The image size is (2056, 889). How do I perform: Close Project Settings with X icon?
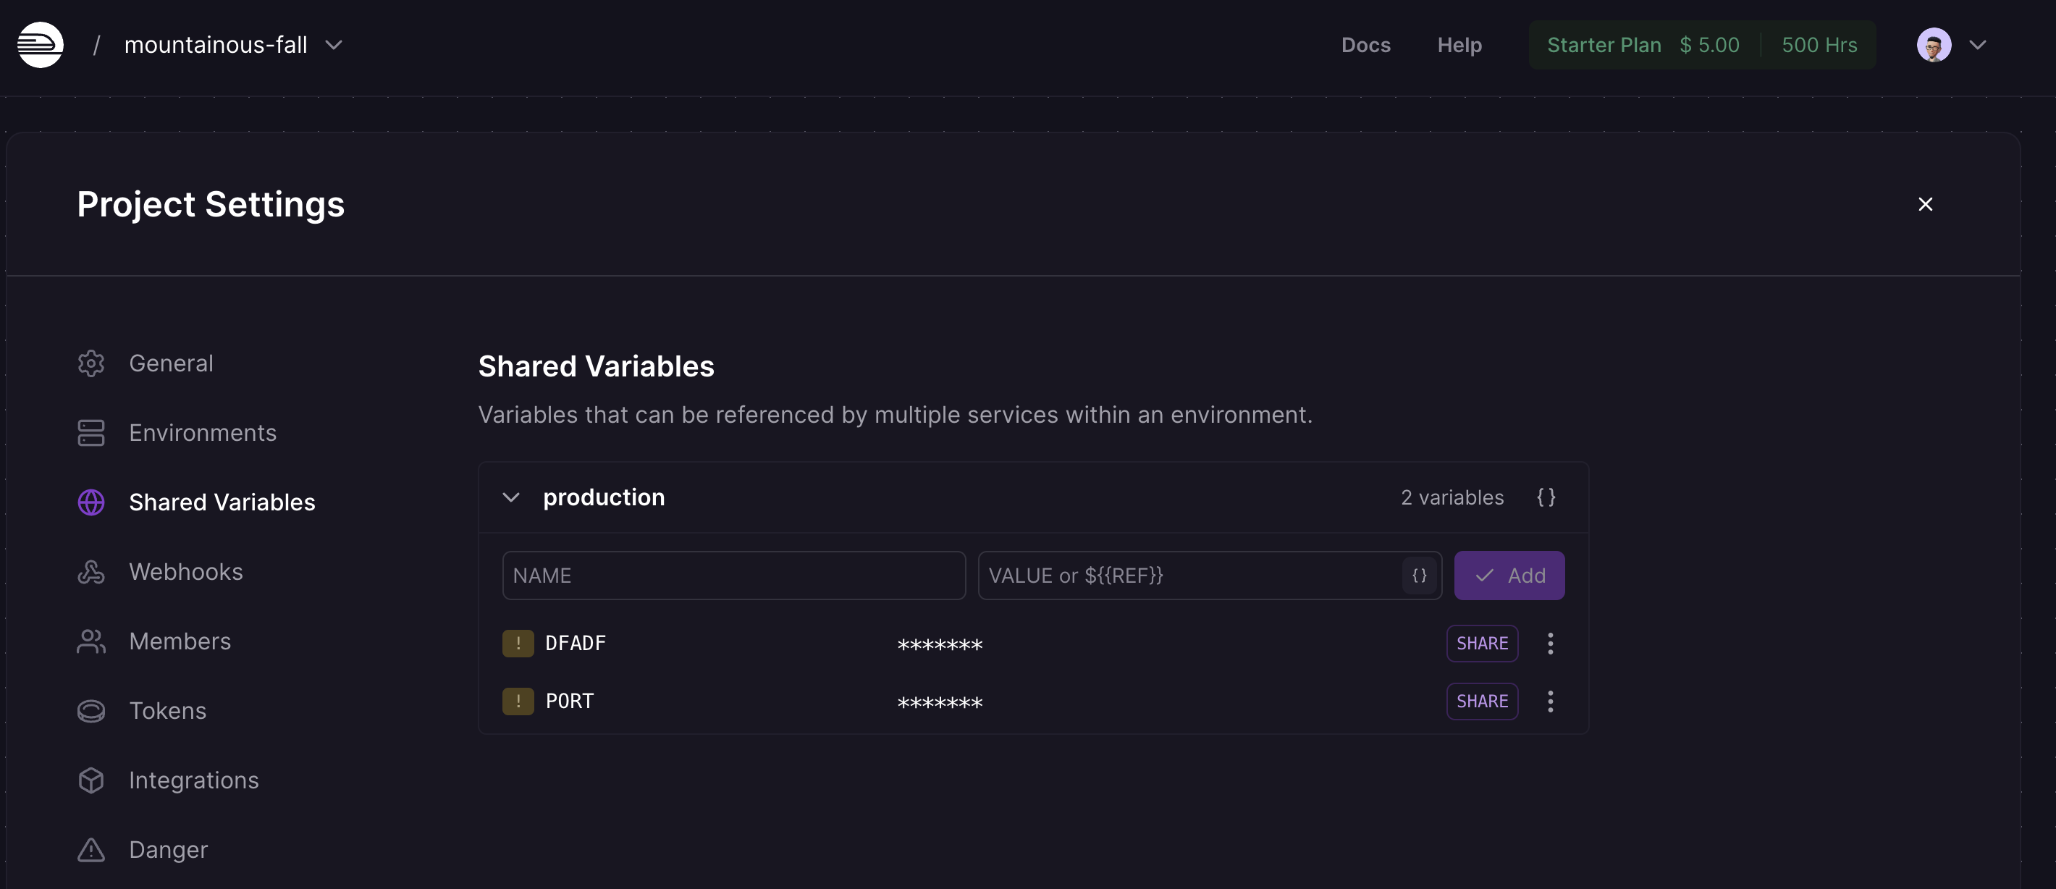tap(1925, 204)
